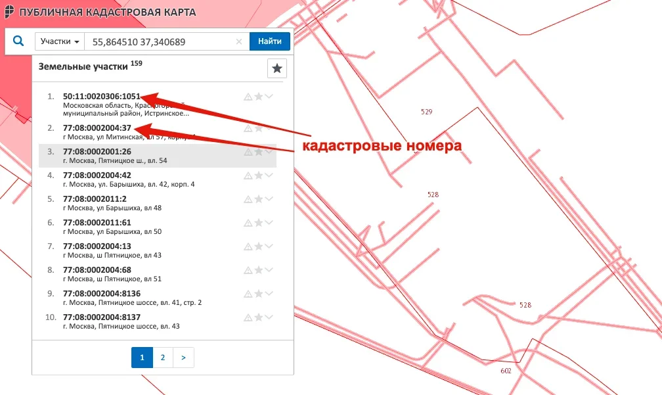Click warning triangle icon for 77:08:0002004:42

pos(248,175)
